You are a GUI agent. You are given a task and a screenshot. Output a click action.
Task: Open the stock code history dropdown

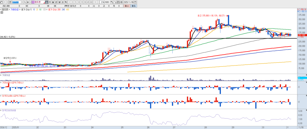tap(22, 2)
